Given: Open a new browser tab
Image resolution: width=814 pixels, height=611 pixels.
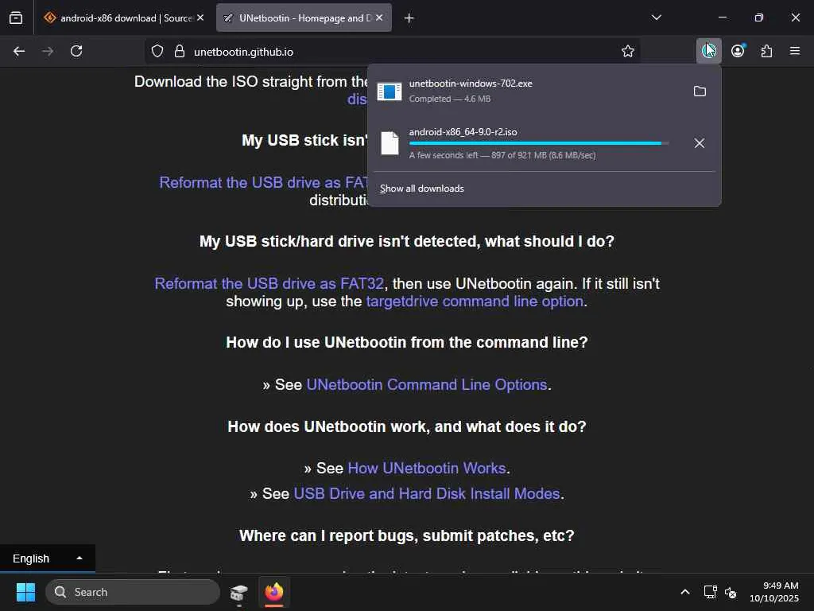Looking at the screenshot, I should click(x=409, y=18).
